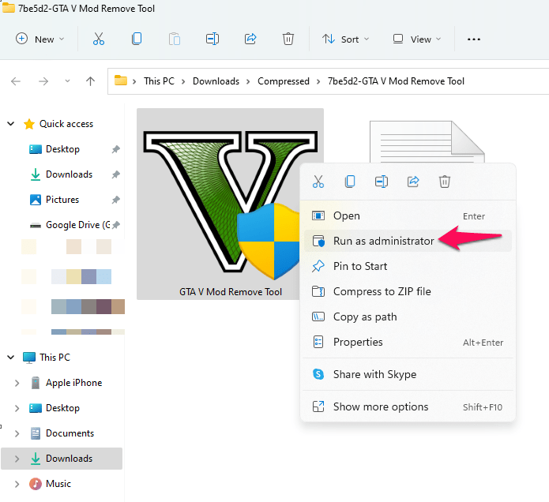
Task: Click the Delete trash icon in the top toolbar
Action: (288, 39)
